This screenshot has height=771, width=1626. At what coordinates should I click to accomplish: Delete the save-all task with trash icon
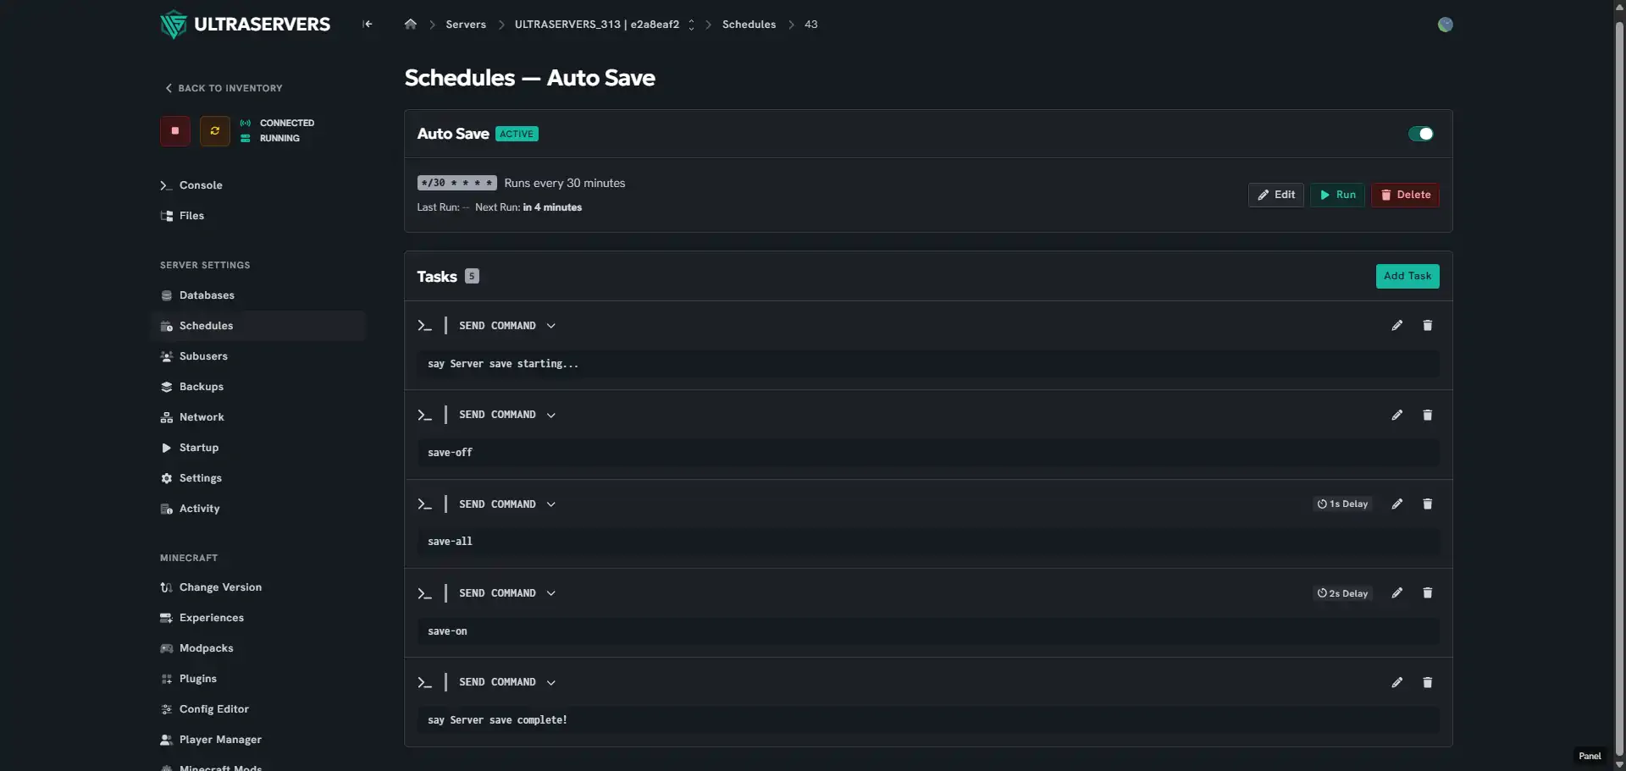[x=1428, y=504]
